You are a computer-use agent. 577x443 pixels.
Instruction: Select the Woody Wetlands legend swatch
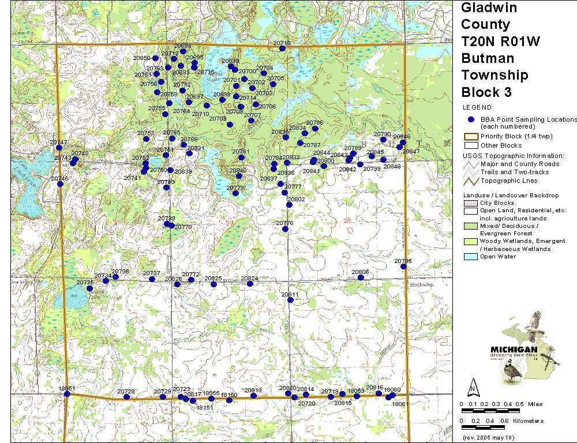[471, 241]
